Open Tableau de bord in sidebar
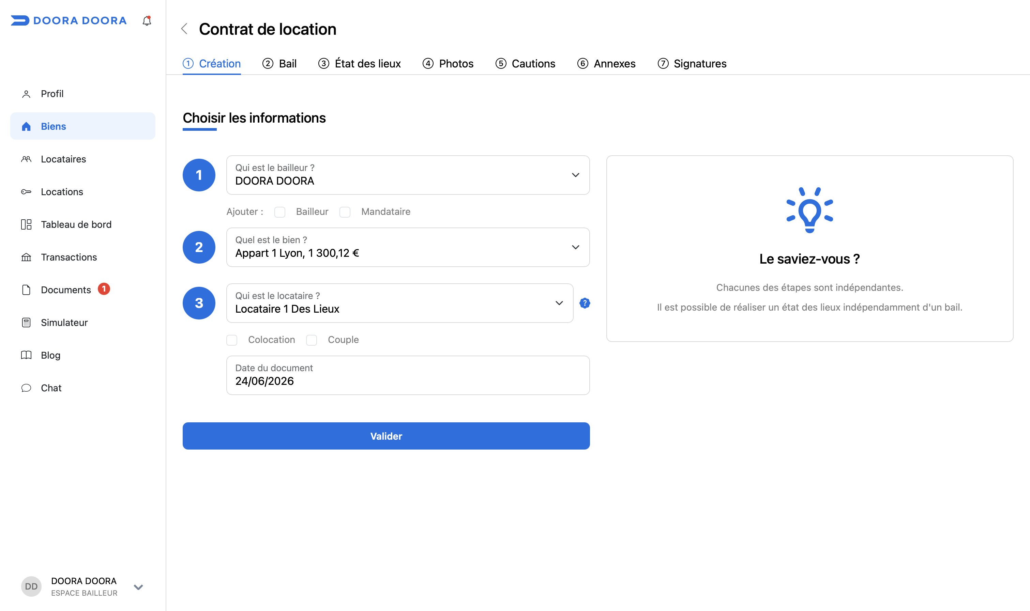This screenshot has height=611, width=1030. click(x=83, y=224)
